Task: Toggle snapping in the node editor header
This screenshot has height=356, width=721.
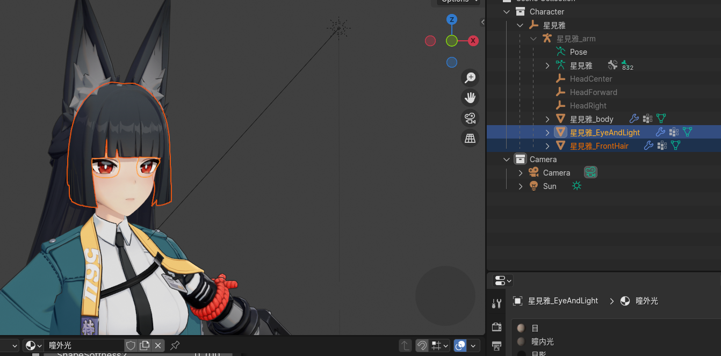Action: coord(422,345)
